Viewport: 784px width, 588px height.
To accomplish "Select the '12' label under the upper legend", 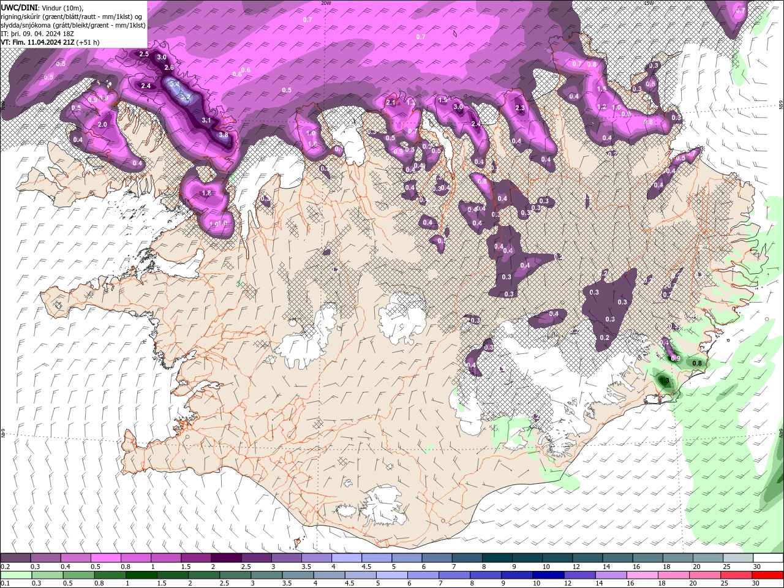I will point(576,567).
